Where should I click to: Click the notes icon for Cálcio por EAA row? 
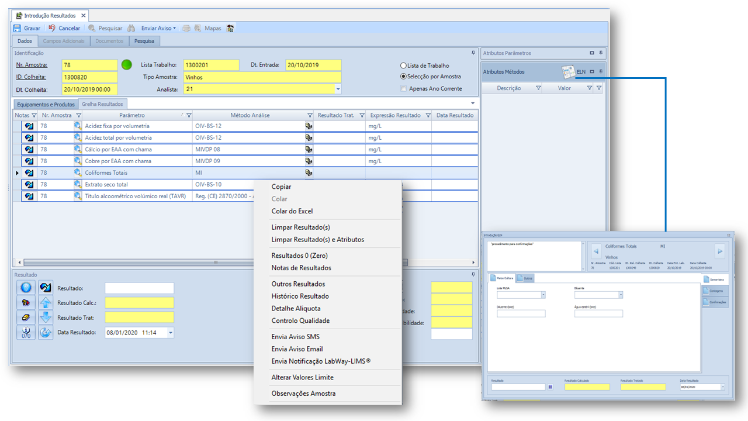coord(28,149)
